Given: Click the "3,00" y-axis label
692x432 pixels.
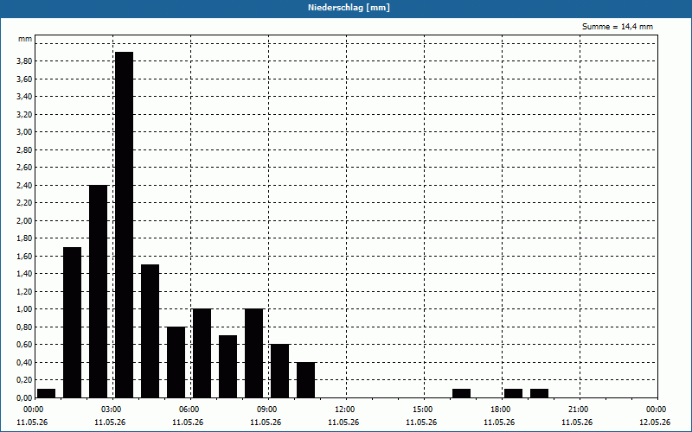Looking at the screenshot, I should pyautogui.click(x=24, y=132).
